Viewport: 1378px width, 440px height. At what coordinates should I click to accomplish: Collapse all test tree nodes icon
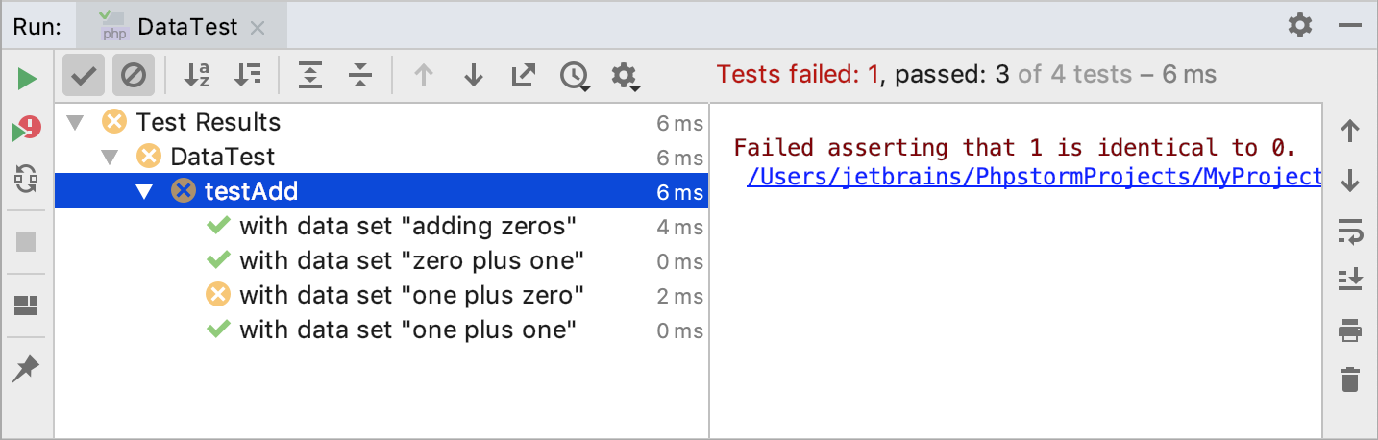[360, 75]
